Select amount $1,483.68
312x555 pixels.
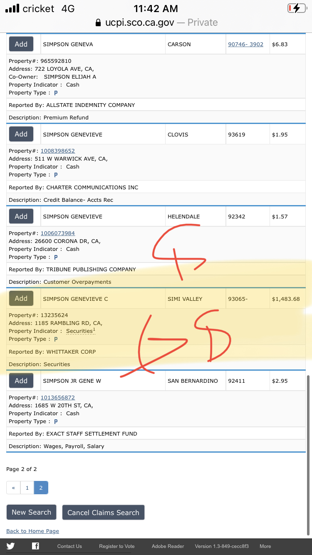(286, 299)
